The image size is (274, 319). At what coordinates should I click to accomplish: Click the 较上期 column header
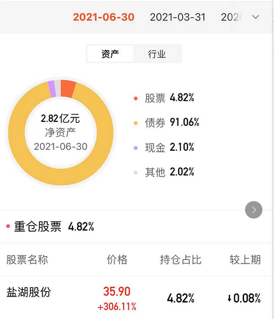[245, 260]
